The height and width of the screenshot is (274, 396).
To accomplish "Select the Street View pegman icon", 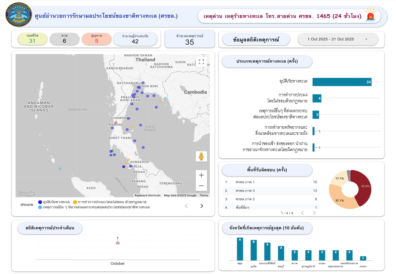I will click(201, 156).
